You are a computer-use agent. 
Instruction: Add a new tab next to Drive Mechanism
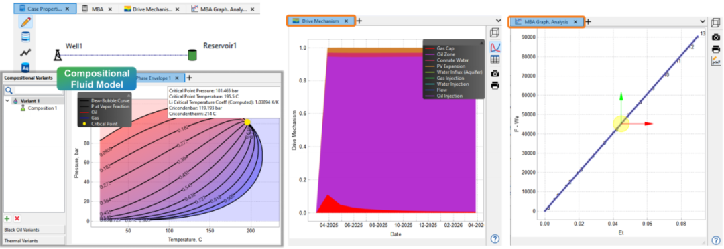359,21
